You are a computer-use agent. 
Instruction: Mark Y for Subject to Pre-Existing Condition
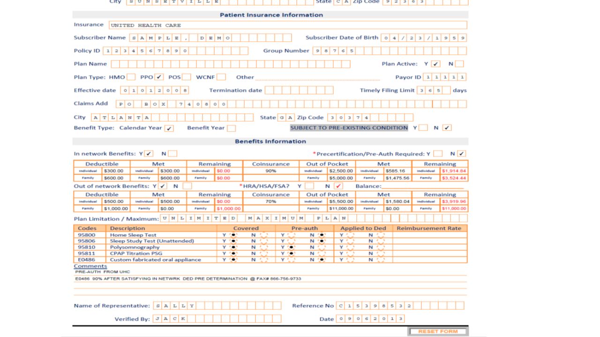(423, 127)
